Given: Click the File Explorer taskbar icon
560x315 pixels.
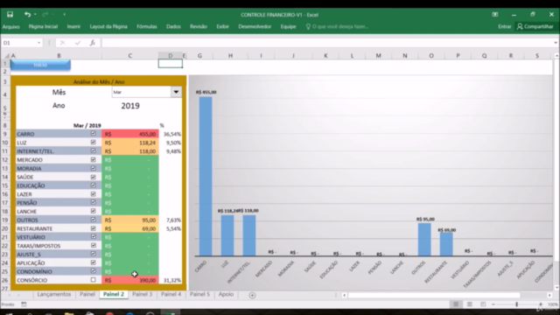Looking at the screenshot, I should tap(69, 313).
